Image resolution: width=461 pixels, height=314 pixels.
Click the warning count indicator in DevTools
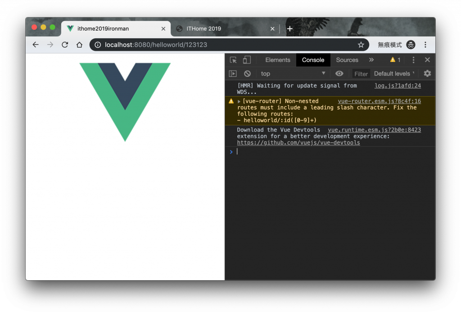[x=395, y=60]
